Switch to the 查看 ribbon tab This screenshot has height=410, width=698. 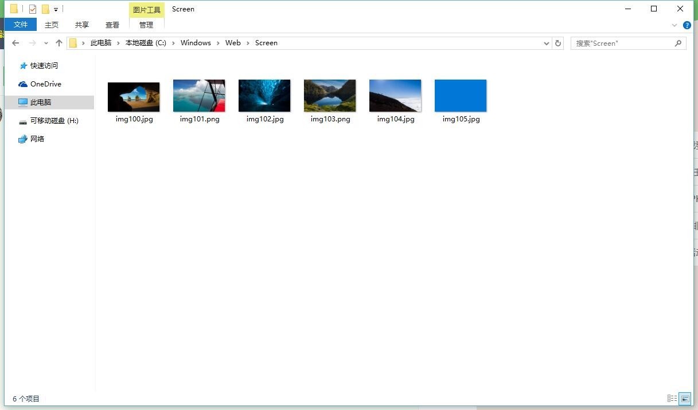(112, 25)
